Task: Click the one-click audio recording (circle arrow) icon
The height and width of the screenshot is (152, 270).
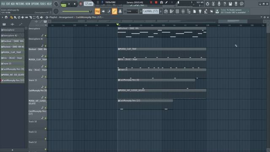Action: 208,4
